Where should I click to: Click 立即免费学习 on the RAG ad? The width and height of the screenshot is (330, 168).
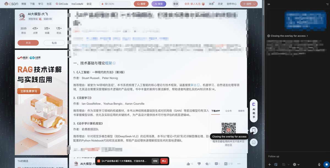[x=29, y=91]
